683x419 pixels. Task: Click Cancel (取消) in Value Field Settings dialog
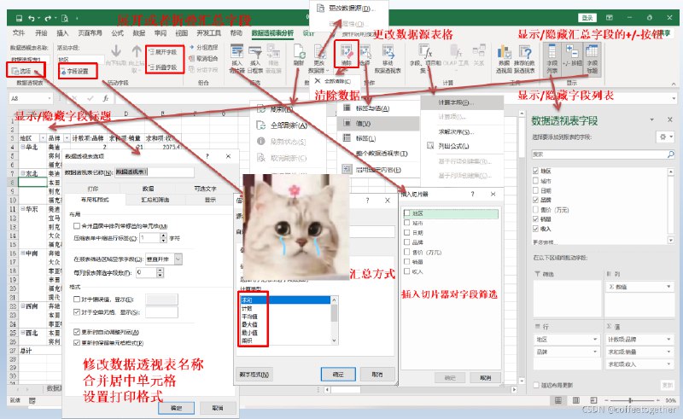377,374
